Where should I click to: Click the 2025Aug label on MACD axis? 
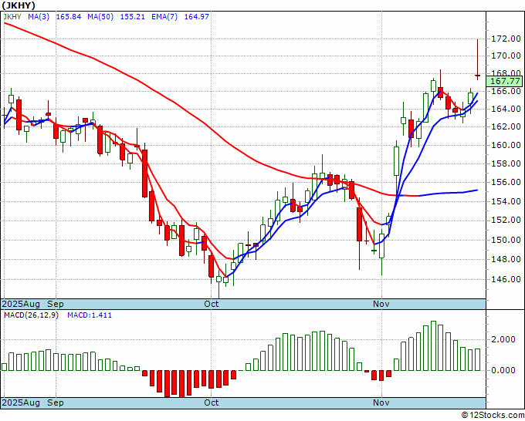click(x=21, y=402)
